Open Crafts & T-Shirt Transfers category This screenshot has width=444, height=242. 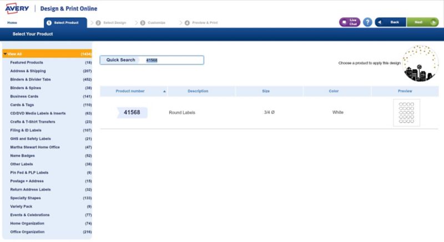(33, 122)
